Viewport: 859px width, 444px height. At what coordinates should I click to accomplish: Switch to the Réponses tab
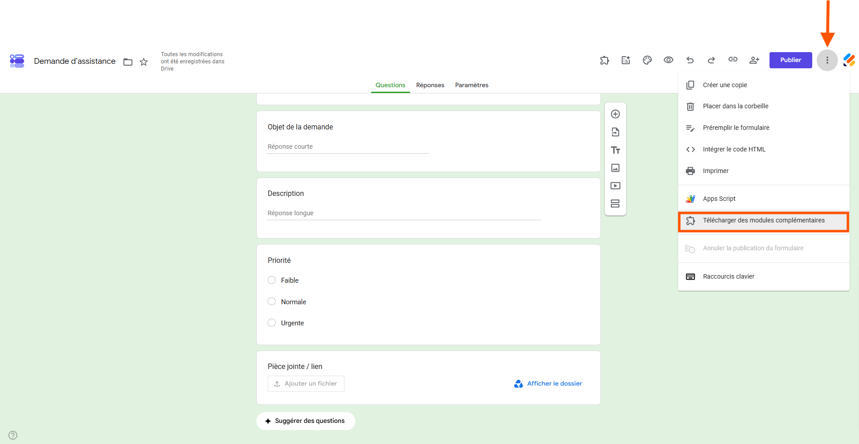(430, 85)
